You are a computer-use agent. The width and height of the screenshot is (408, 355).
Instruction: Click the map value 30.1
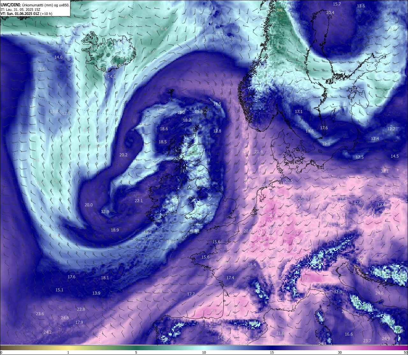pyautogui.click(x=385, y=171)
